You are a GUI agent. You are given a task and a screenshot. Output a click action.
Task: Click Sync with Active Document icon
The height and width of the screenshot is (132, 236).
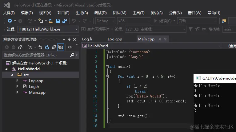(40, 47)
